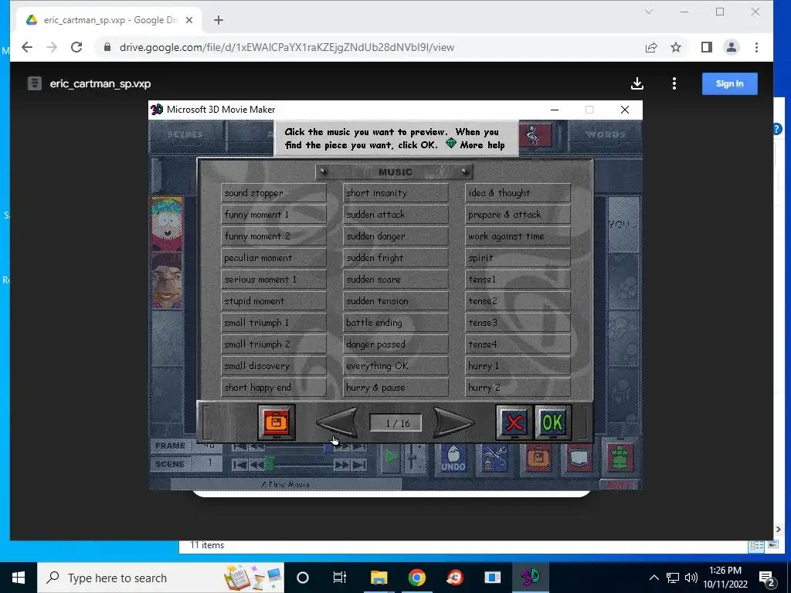This screenshot has height=593, width=791.
Task: Preview 'idea & thought' music
Action: tap(518, 193)
